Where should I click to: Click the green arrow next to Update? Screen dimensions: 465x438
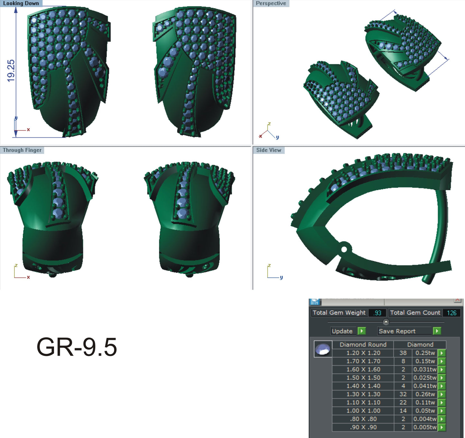[362, 331]
